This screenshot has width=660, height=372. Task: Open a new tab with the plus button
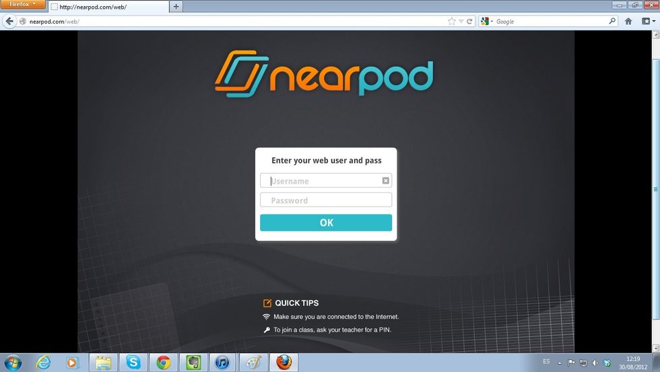(x=176, y=7)
